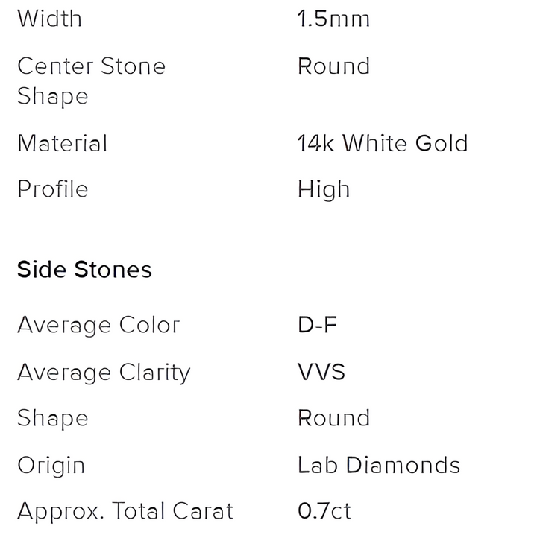Select the 0.7ct carat value

point(324,512)
